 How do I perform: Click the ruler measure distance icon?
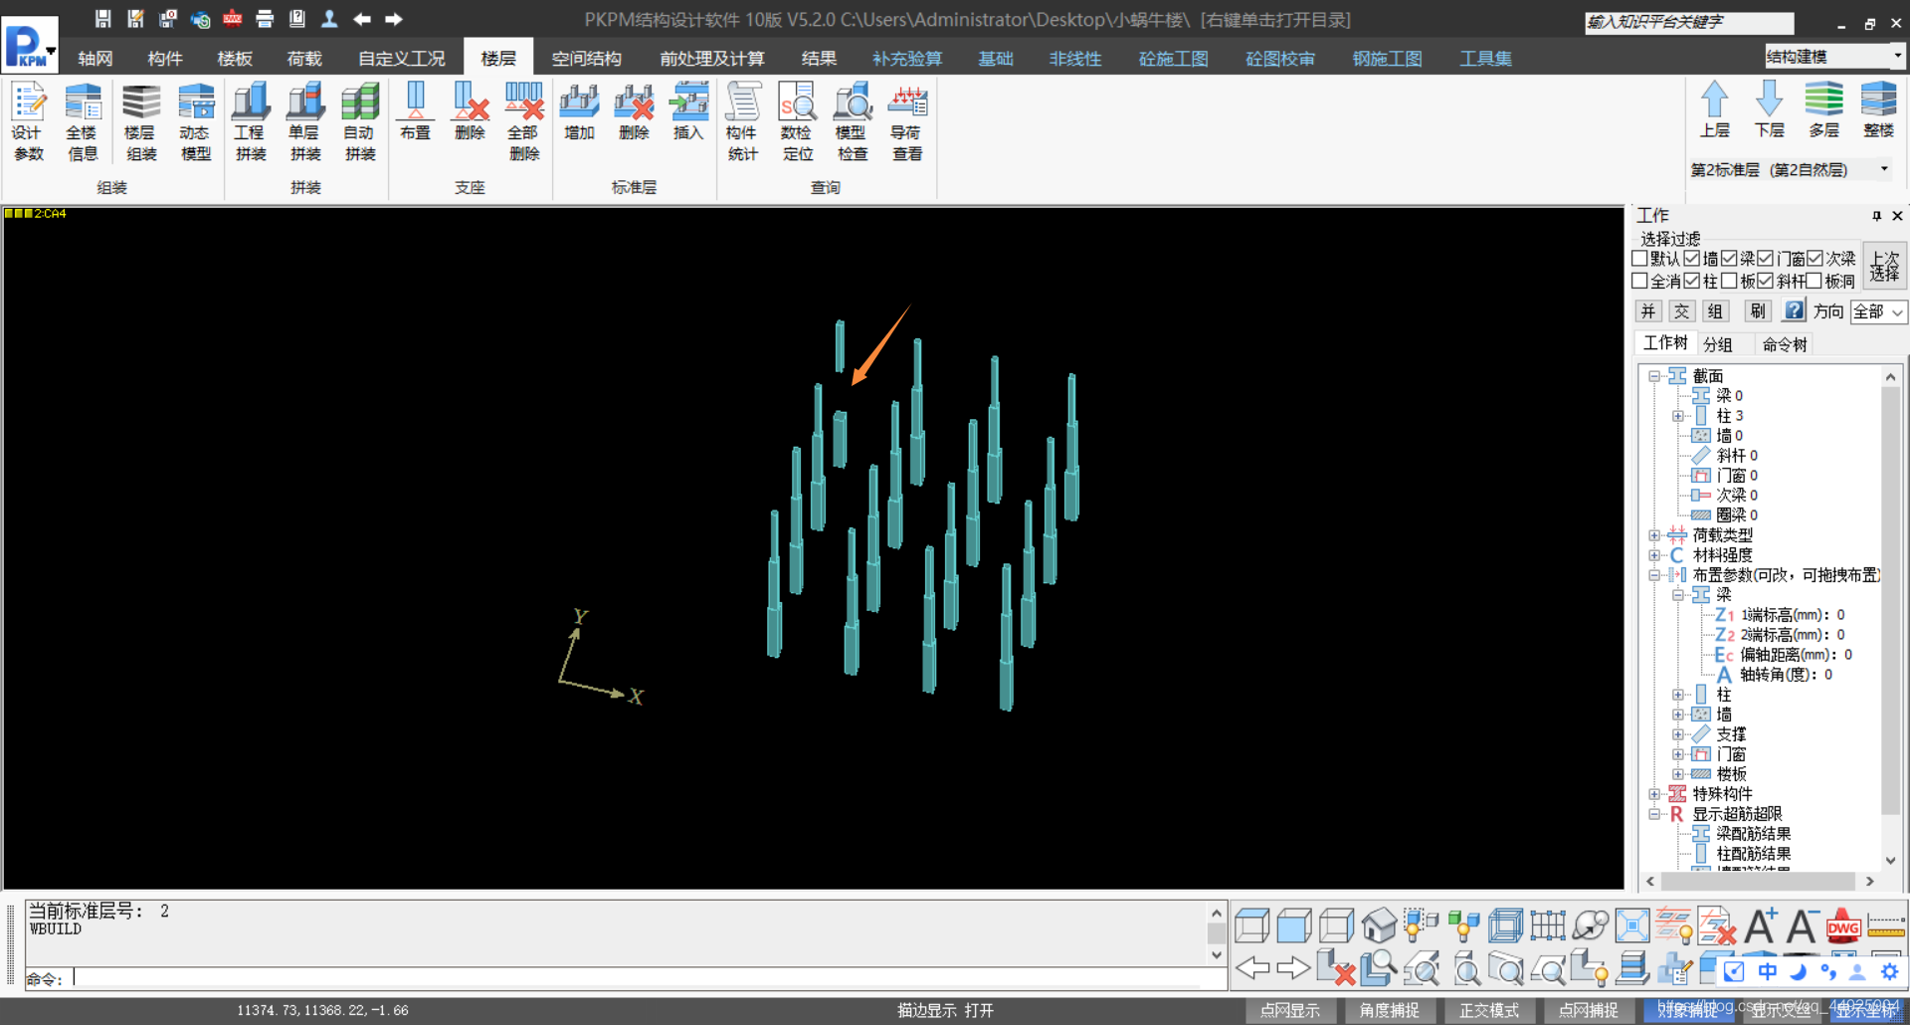pyautogui.click(x=1886, y=925)
